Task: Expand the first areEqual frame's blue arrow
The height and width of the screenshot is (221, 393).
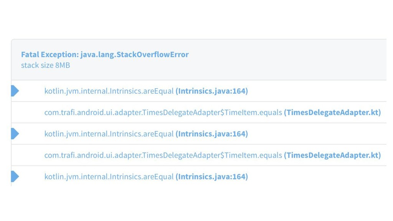Action: tap(15, 91)
